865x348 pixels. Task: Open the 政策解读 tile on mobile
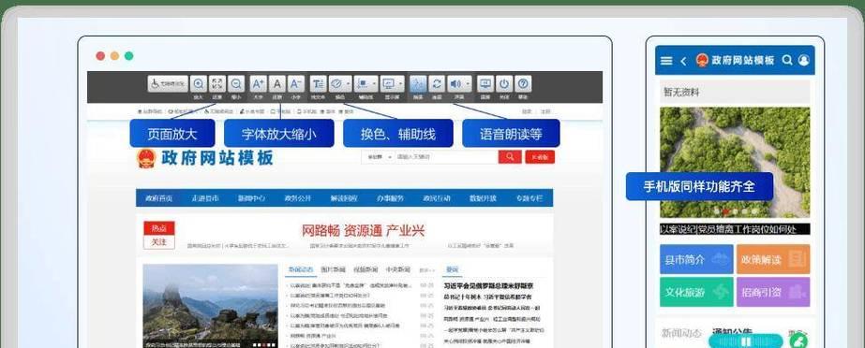773,259
